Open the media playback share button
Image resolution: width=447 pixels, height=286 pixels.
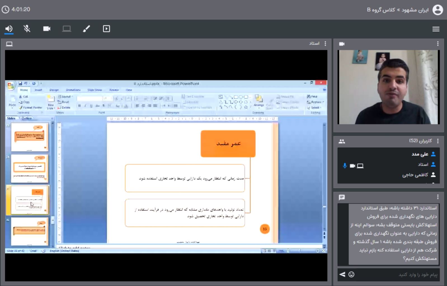click(x=106, y=29)
